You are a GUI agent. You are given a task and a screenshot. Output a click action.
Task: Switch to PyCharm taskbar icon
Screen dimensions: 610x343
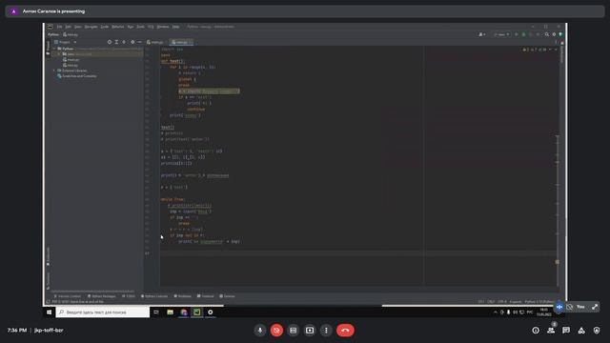[x=197, y=313]
